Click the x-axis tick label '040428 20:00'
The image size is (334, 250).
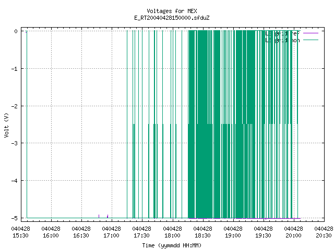[293, 232]
